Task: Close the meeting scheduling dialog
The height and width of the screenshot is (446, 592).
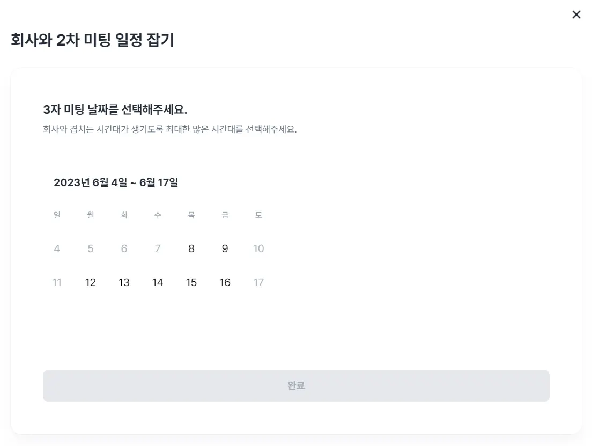Action: pos(576,15)
